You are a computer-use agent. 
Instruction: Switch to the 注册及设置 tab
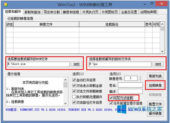coord(129,12)
